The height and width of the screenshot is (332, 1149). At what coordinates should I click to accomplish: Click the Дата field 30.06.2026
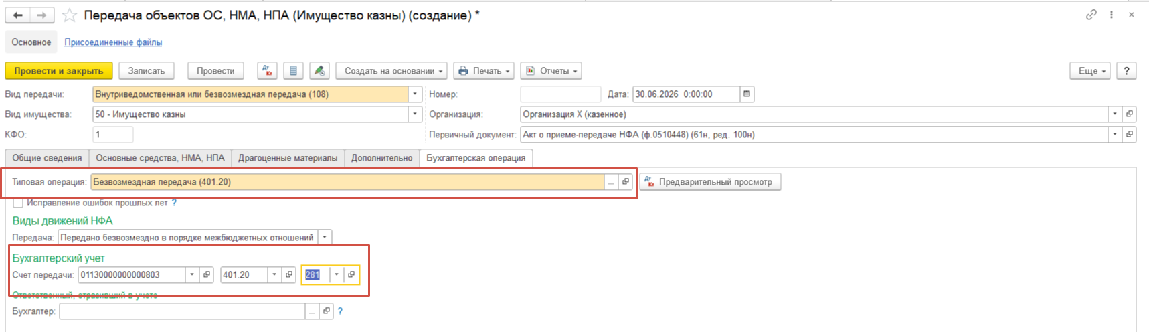click(x=687, y=94)
